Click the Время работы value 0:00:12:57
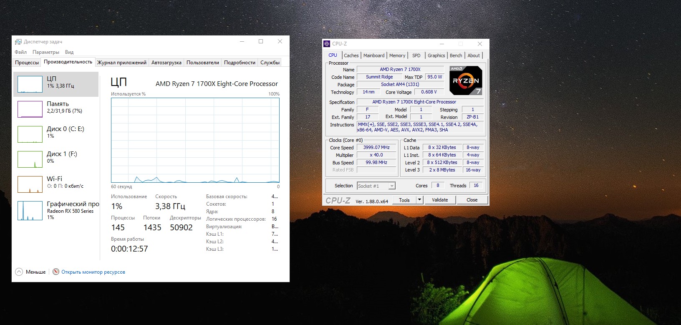Image resolution: width=681 pixels, height=325 pixels. coord(129,249)
